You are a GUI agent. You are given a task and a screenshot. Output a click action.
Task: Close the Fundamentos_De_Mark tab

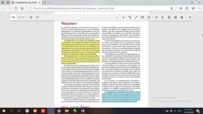(39, 3)
